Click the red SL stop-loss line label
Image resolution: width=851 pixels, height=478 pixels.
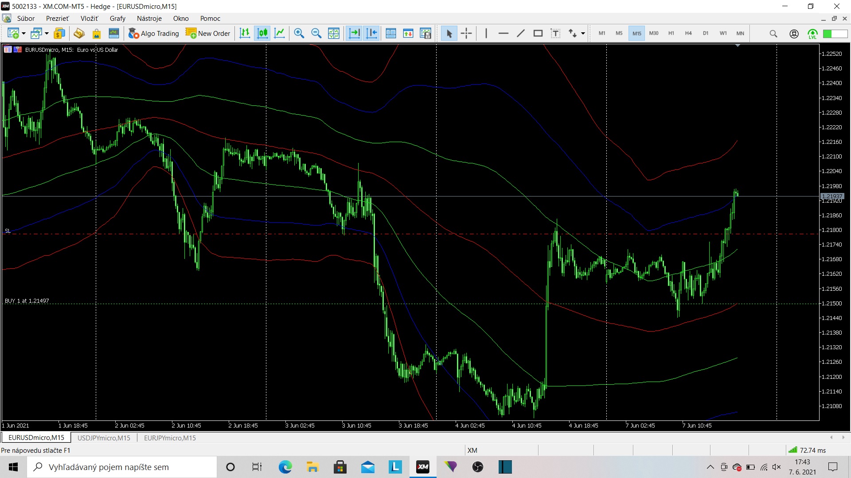pos(8,231)
